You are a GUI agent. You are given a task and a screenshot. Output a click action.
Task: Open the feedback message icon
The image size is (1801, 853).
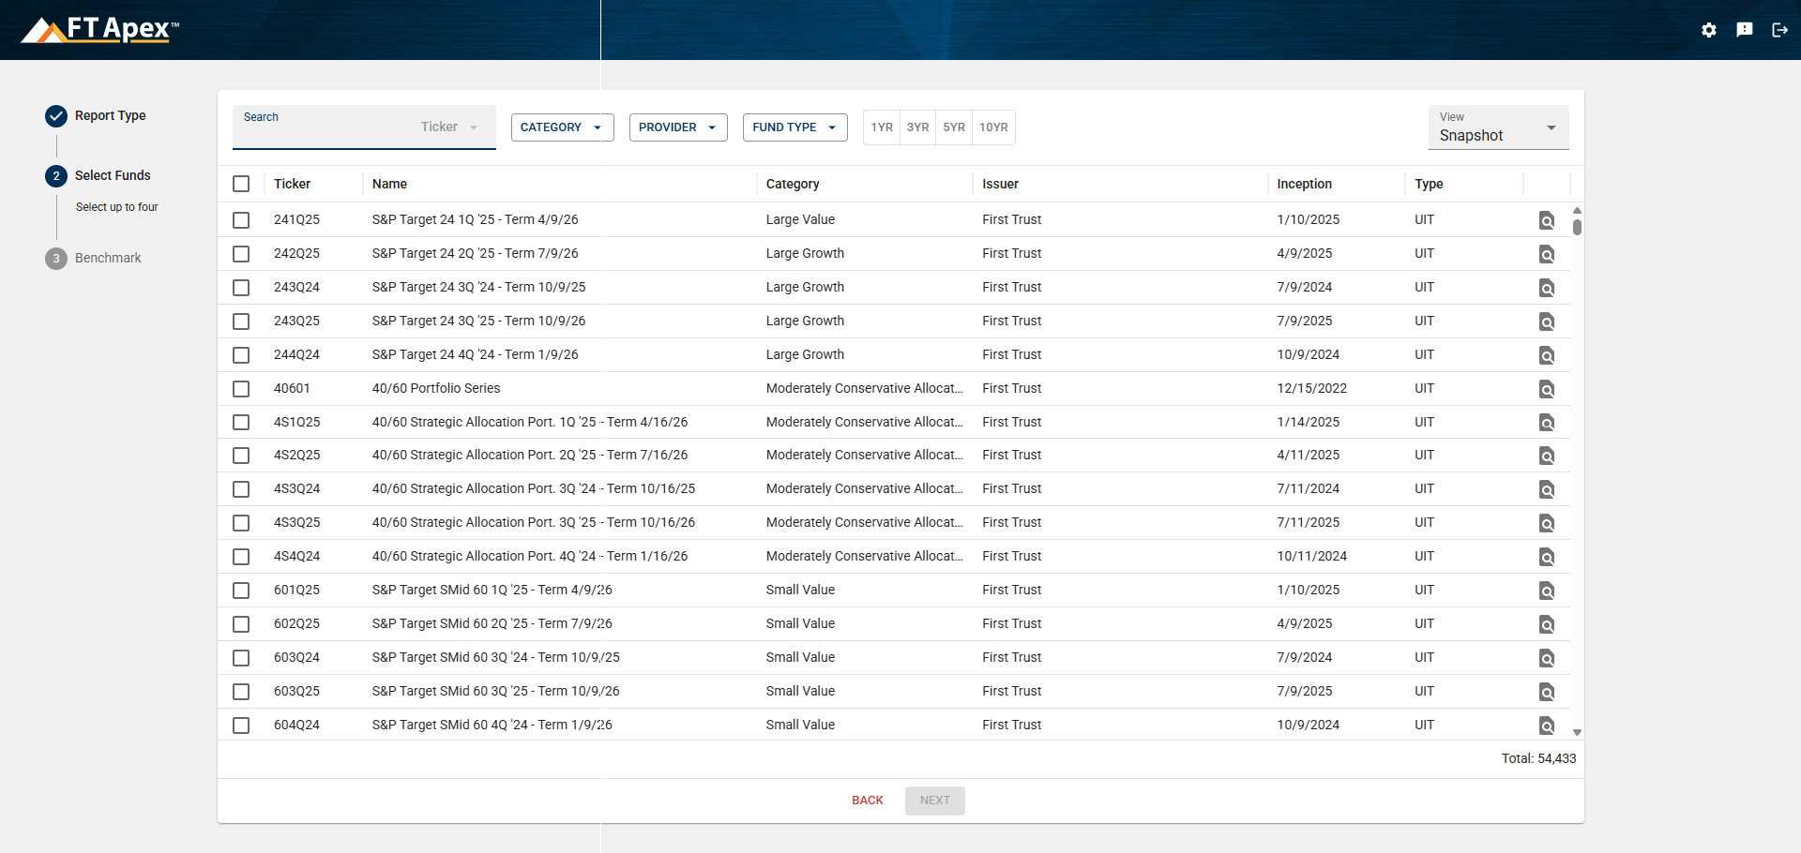[x=1745, y=30]
